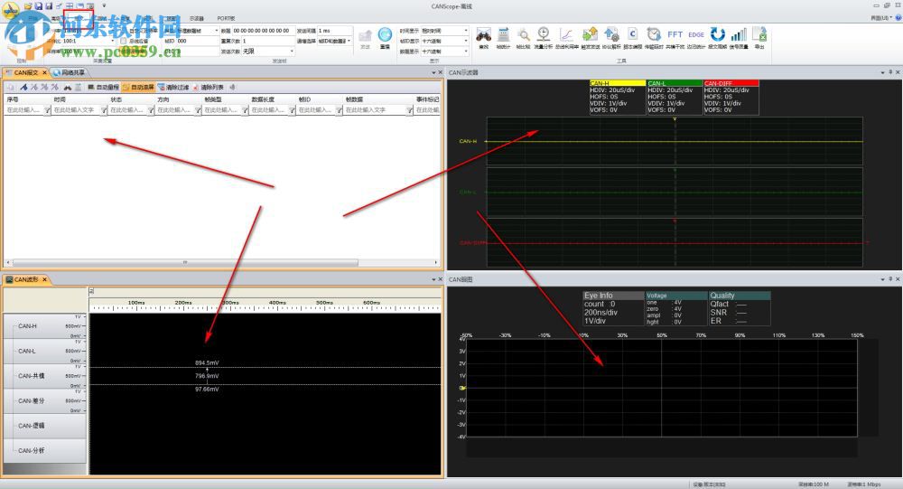
Task: Open the time display dropdown
Action: coord(465,31)
